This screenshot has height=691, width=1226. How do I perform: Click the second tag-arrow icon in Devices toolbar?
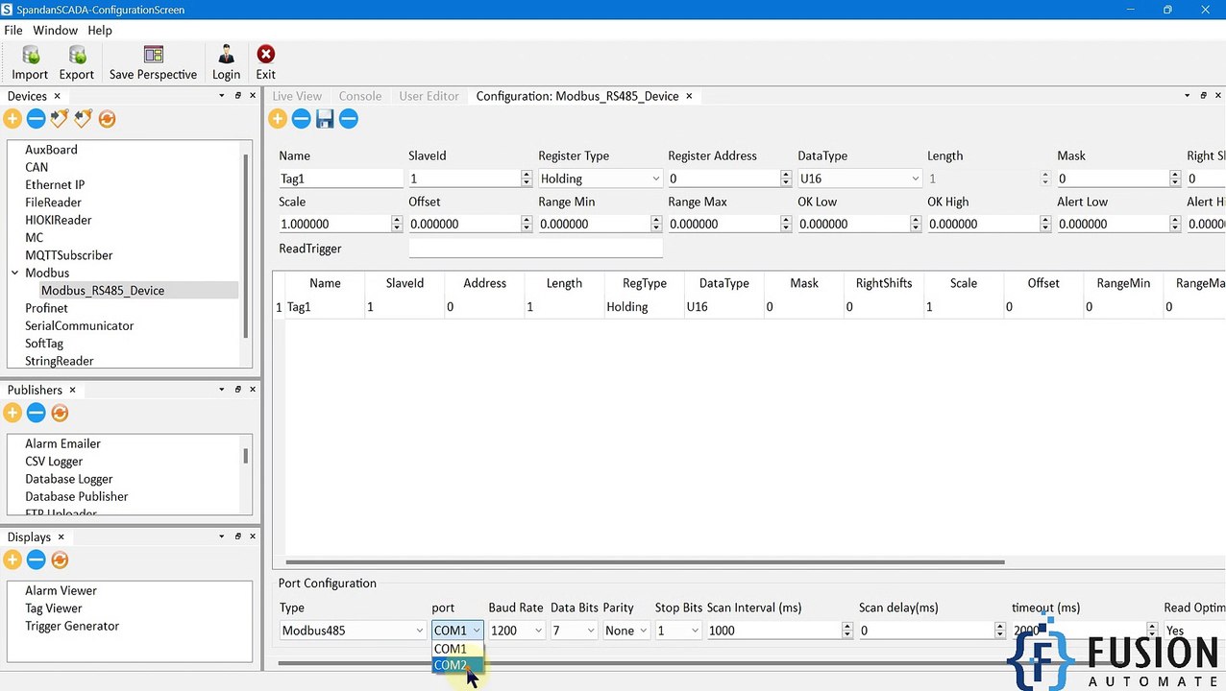coord(84,119)
